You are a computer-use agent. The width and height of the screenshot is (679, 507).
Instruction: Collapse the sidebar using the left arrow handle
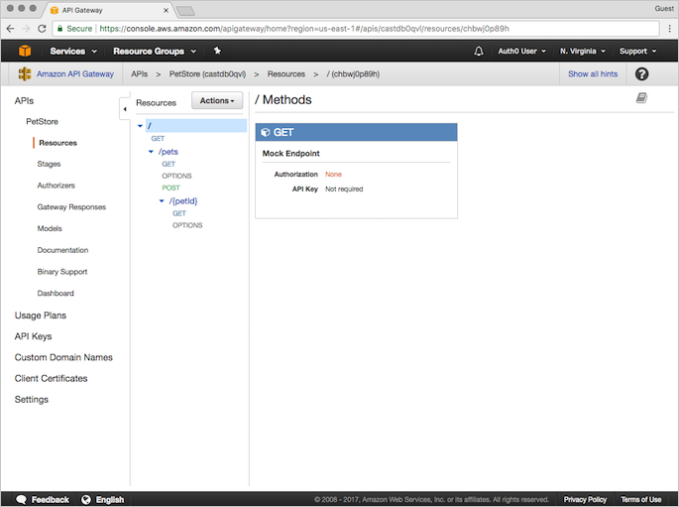(125, 109)
